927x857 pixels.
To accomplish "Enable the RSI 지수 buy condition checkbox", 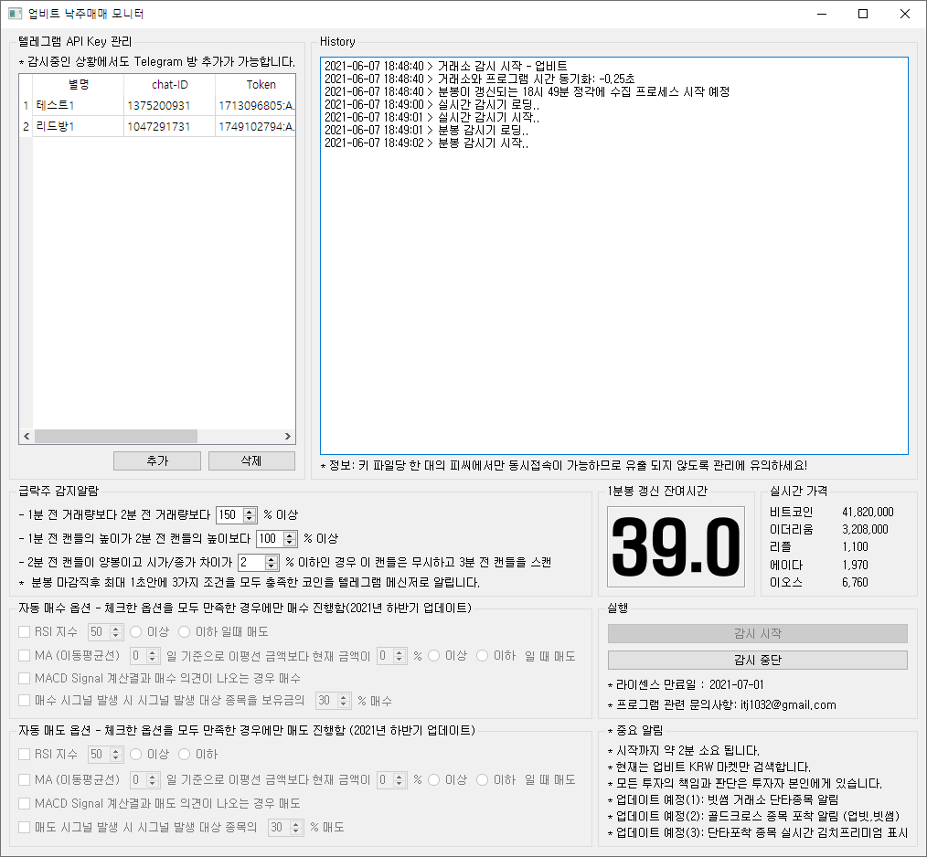I will 24,630.
